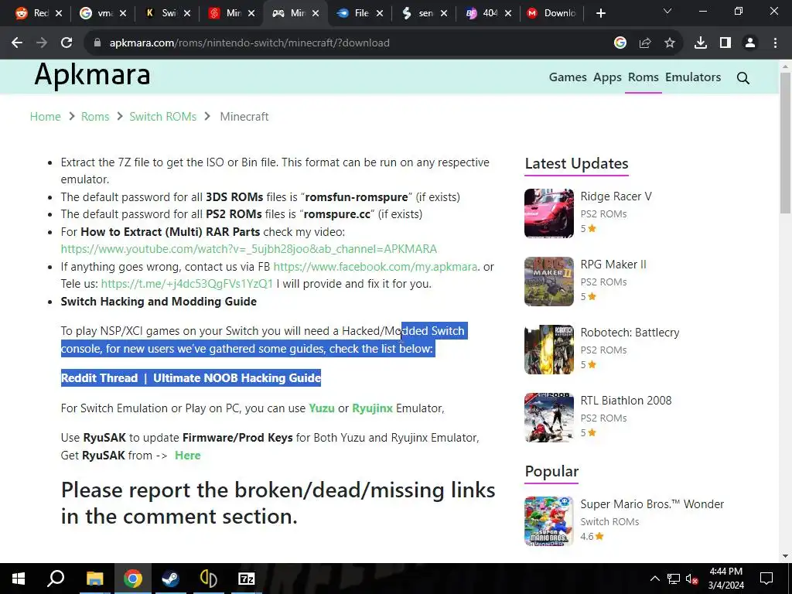
Task: Go to Roms breadcrumb
Action: click(x=95, y=117)
